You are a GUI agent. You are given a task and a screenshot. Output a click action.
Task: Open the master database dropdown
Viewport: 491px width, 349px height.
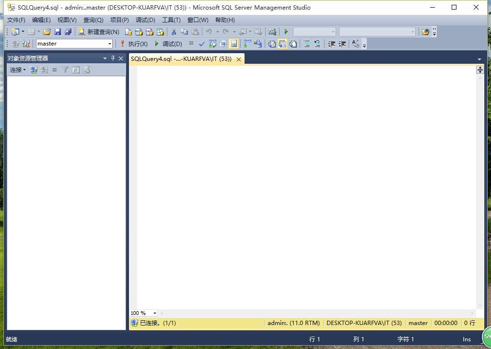pyautogui.click(x=110, y=44)
